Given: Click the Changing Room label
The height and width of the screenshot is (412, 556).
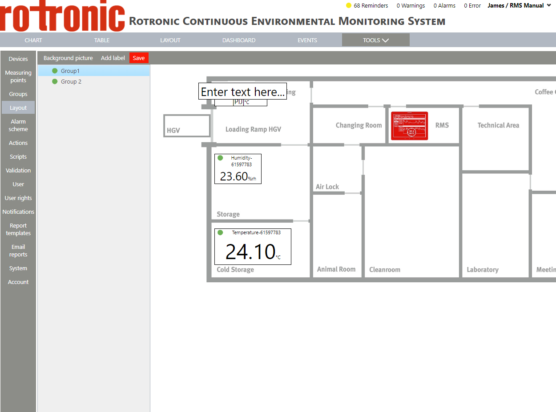Looking at the screenshot, I should coord(359,125).
